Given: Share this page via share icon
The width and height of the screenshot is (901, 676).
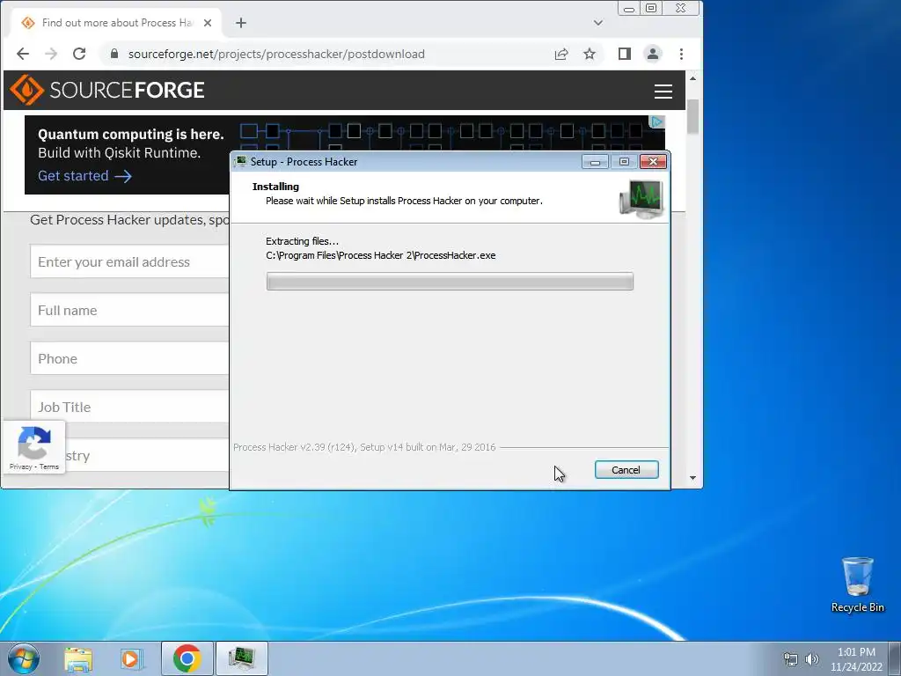Looking at the screenshot, I should tap(561, 54).
